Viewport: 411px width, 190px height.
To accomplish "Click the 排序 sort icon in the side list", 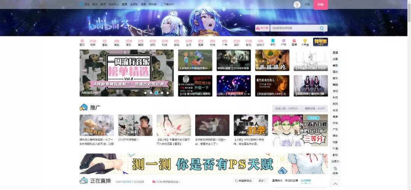I will click(x=335, y=170).
